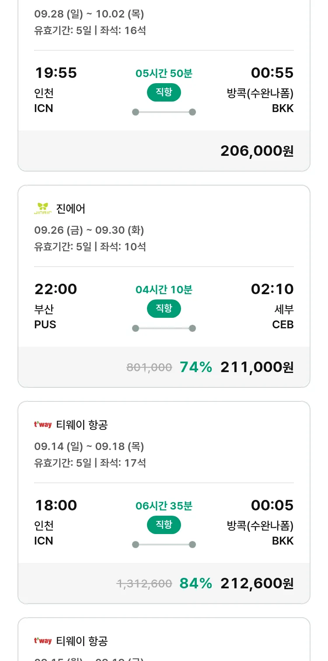Click the t'way logo on the bottom partial card
328x661 pixels.
point(43,641)
